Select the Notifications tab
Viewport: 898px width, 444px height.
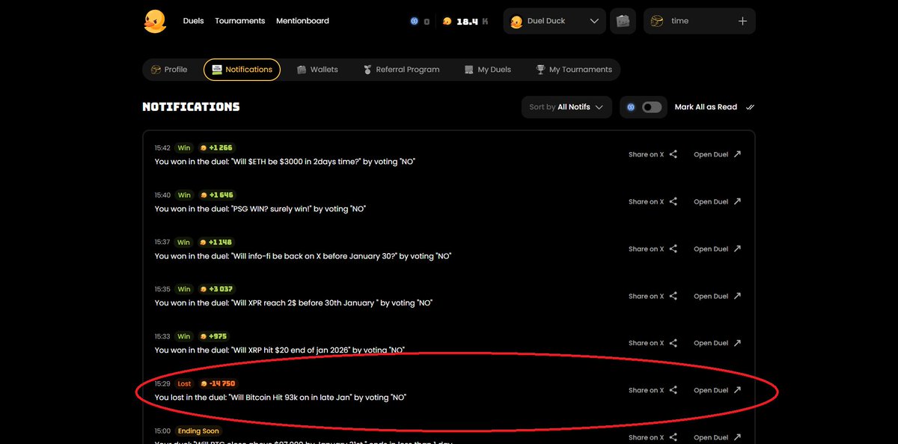242,70
